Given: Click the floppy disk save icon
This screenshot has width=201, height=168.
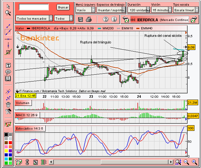Looking at the screenshot, I should [x=80, y=19].
